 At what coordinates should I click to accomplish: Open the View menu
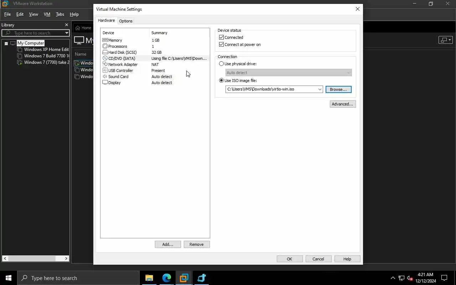tap(33, 14)
